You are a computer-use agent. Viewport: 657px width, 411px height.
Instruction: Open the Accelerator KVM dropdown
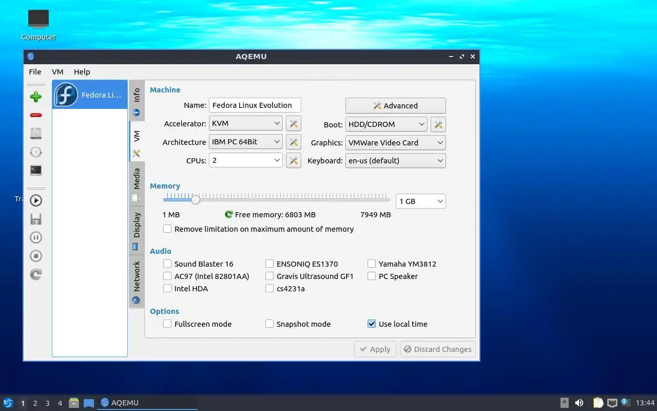(x=246, y=124)
